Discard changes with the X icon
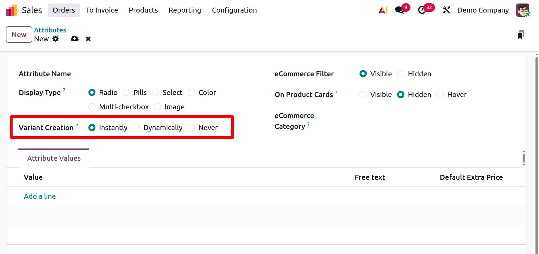The image size is (539, 254). point(88,39)
